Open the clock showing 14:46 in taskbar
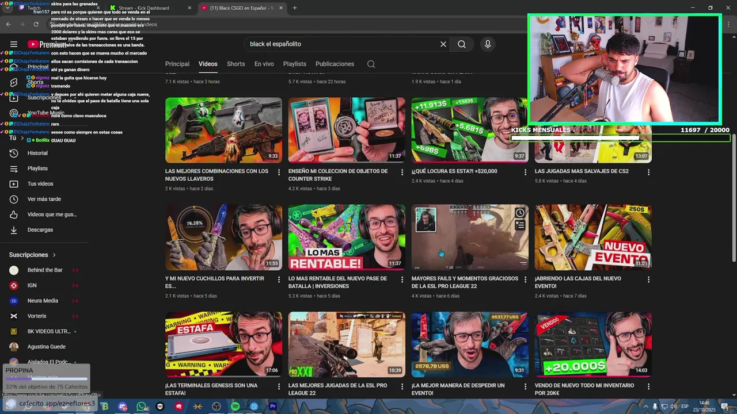Image resolution: width=737 pixels, height=414 pixels. coord(704,407)
